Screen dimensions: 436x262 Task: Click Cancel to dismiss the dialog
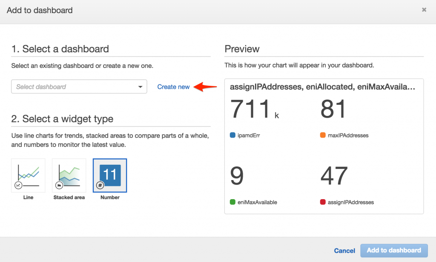344,251
